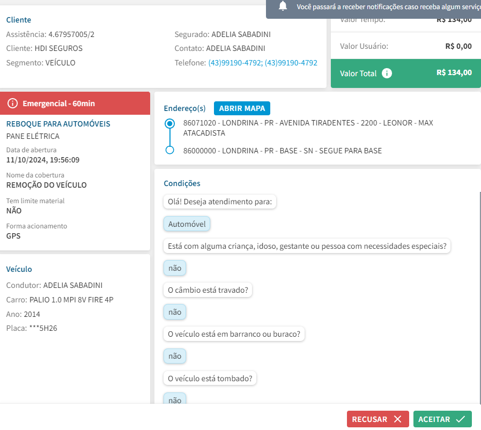This screenshot has width=481, height=430.
Task: Select the origin address marker icon
Action: pos(169,124)
